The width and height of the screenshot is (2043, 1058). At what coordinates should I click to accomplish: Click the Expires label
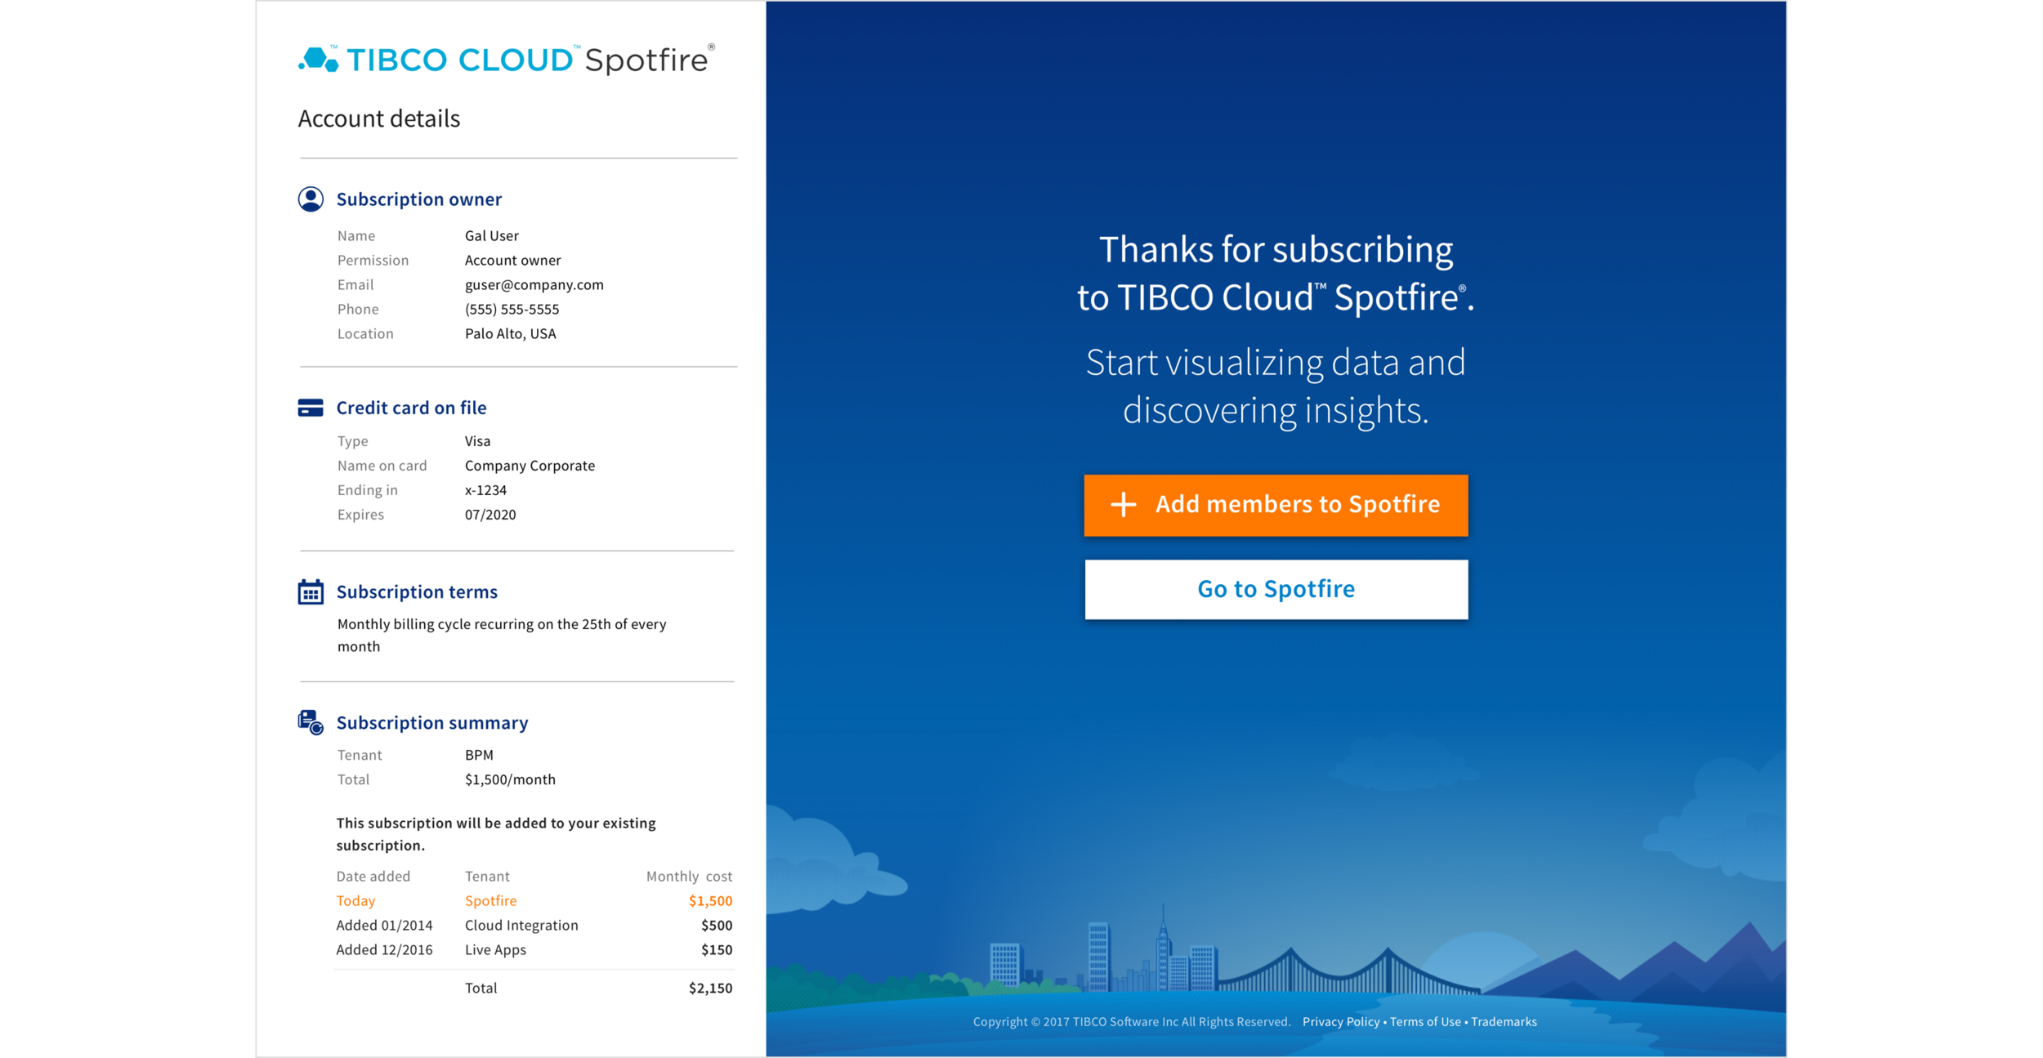tap(360, 515)
